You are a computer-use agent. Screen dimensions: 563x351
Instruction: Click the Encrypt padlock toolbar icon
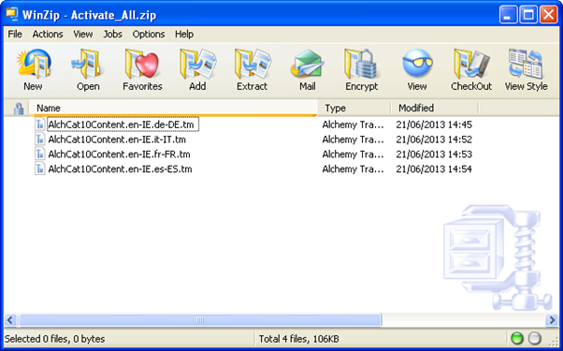point(361,65)
